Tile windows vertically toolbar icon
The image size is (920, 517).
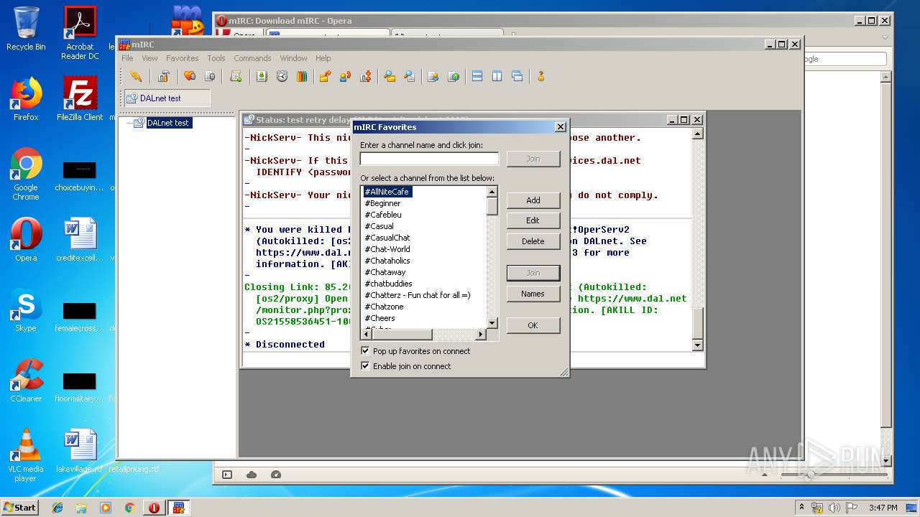[x=497, y=76]
